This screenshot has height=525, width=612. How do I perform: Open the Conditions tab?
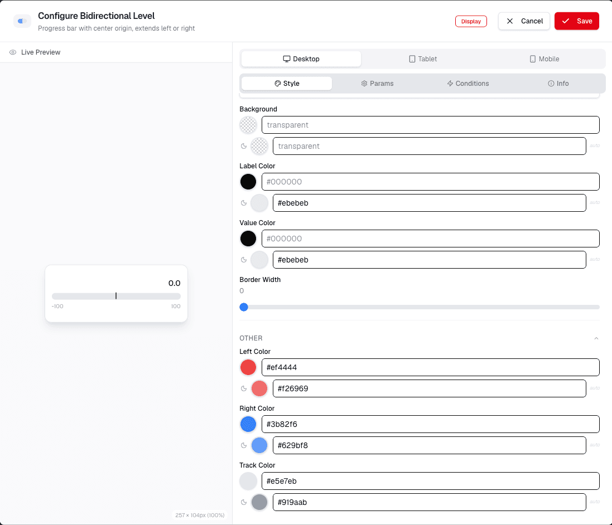(468, 84)
